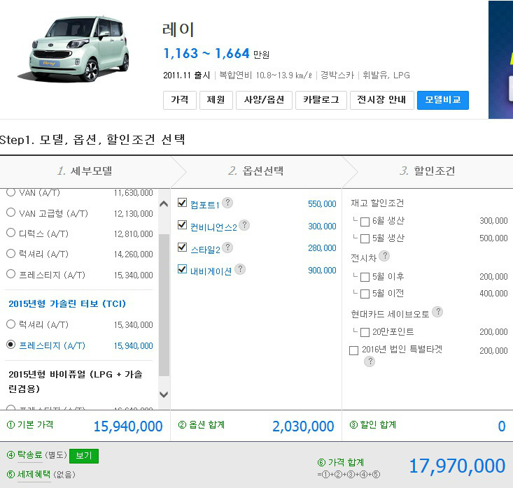Click the 탁송료 link
The image size is (513, 488).
[x=30, y=454]
